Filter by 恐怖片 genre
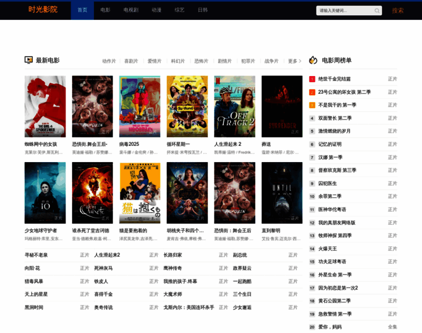 [x=202, y=61]
